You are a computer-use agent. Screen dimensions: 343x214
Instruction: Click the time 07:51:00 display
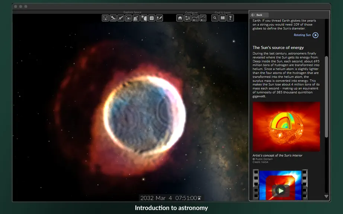click(186, 198)
